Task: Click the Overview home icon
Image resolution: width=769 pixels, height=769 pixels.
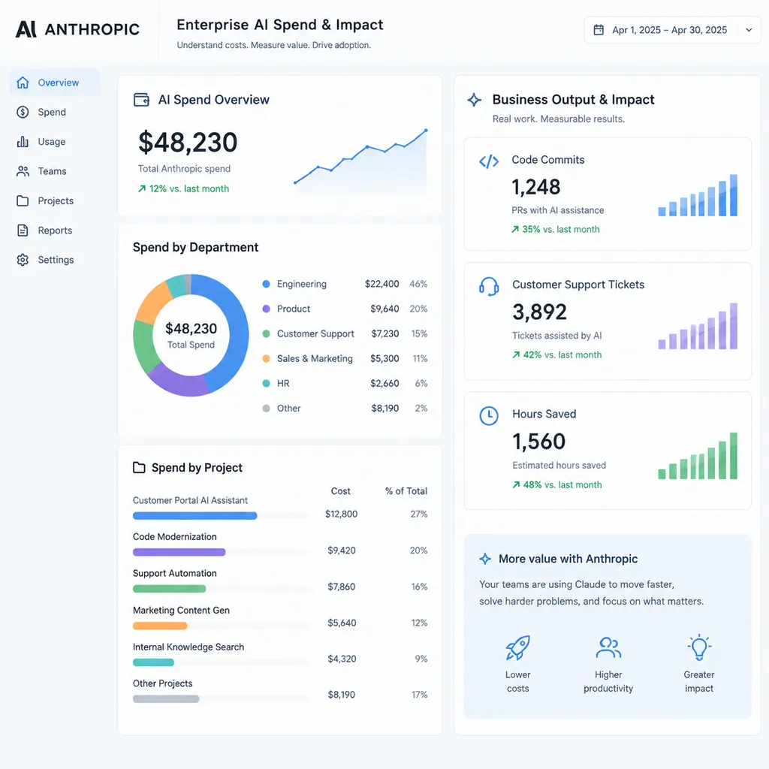Action: tap(23, 83)
